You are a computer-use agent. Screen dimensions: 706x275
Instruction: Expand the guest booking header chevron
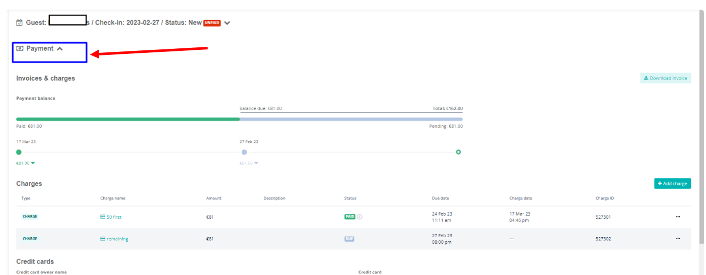[x=227, y=23]
